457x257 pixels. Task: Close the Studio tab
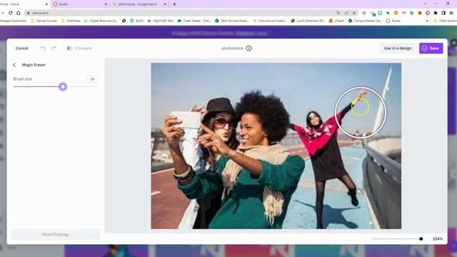[x=106, y=4]
